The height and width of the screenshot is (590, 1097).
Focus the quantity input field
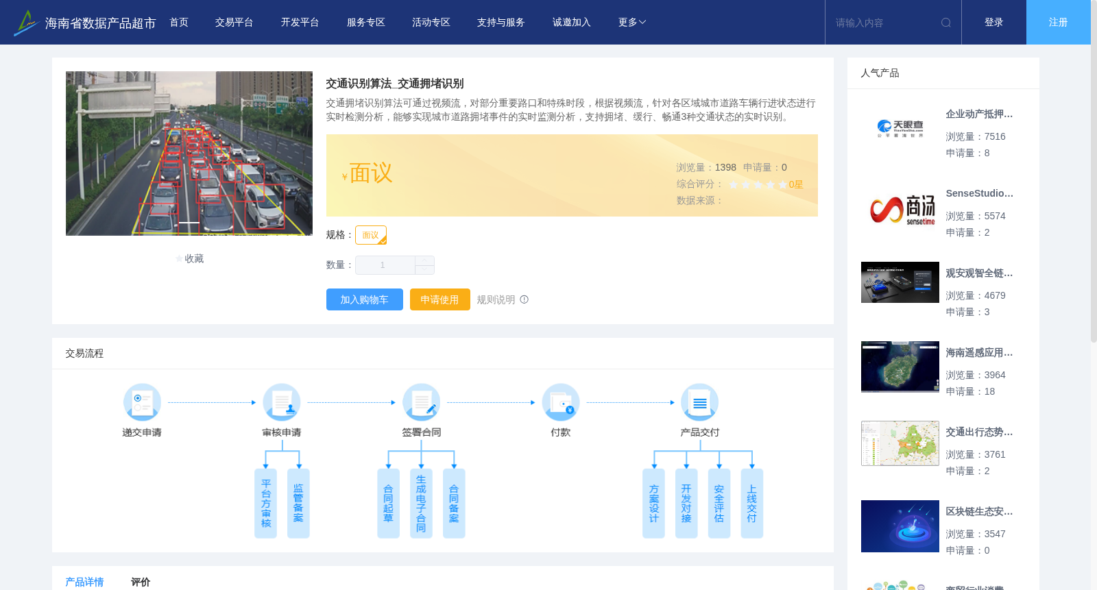[385, 265]
